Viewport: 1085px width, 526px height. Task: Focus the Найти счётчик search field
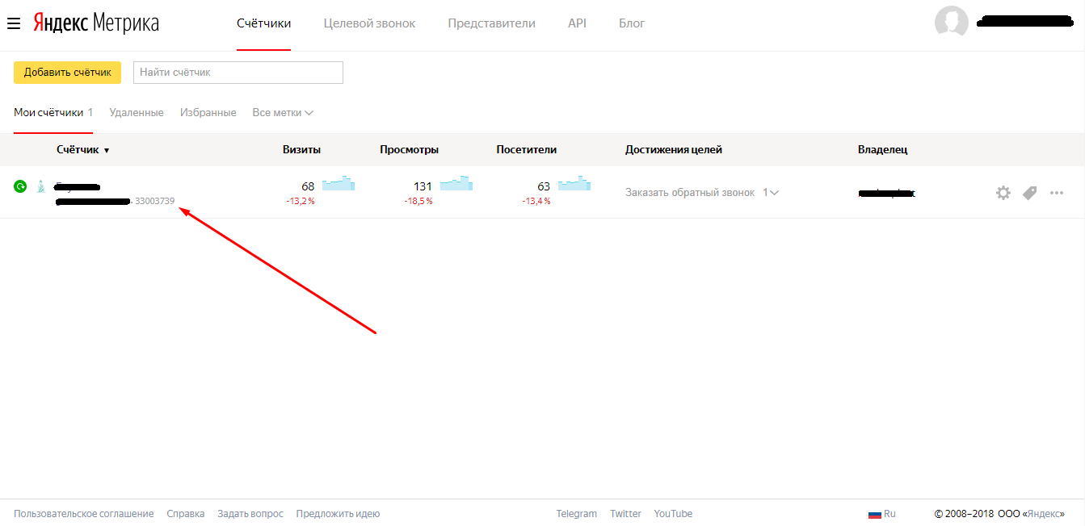click(238, 73)
